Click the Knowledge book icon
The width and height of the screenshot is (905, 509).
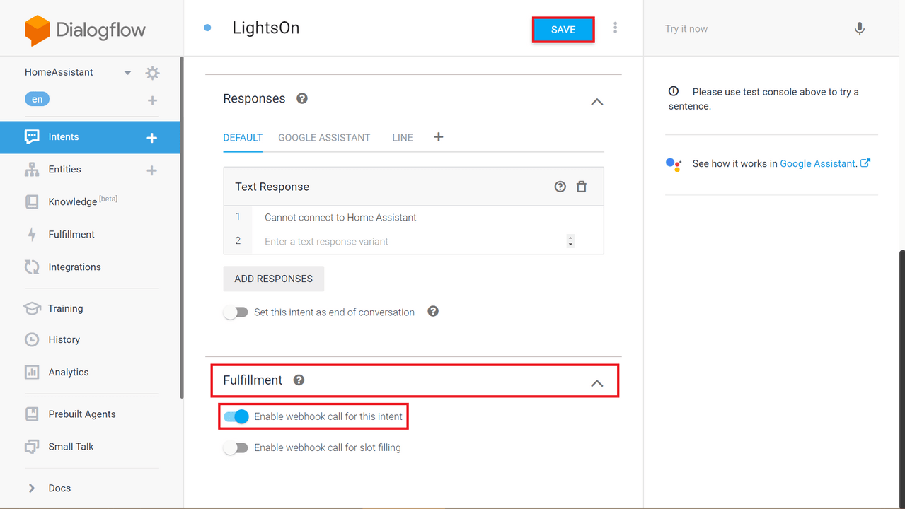pos(32,202)
